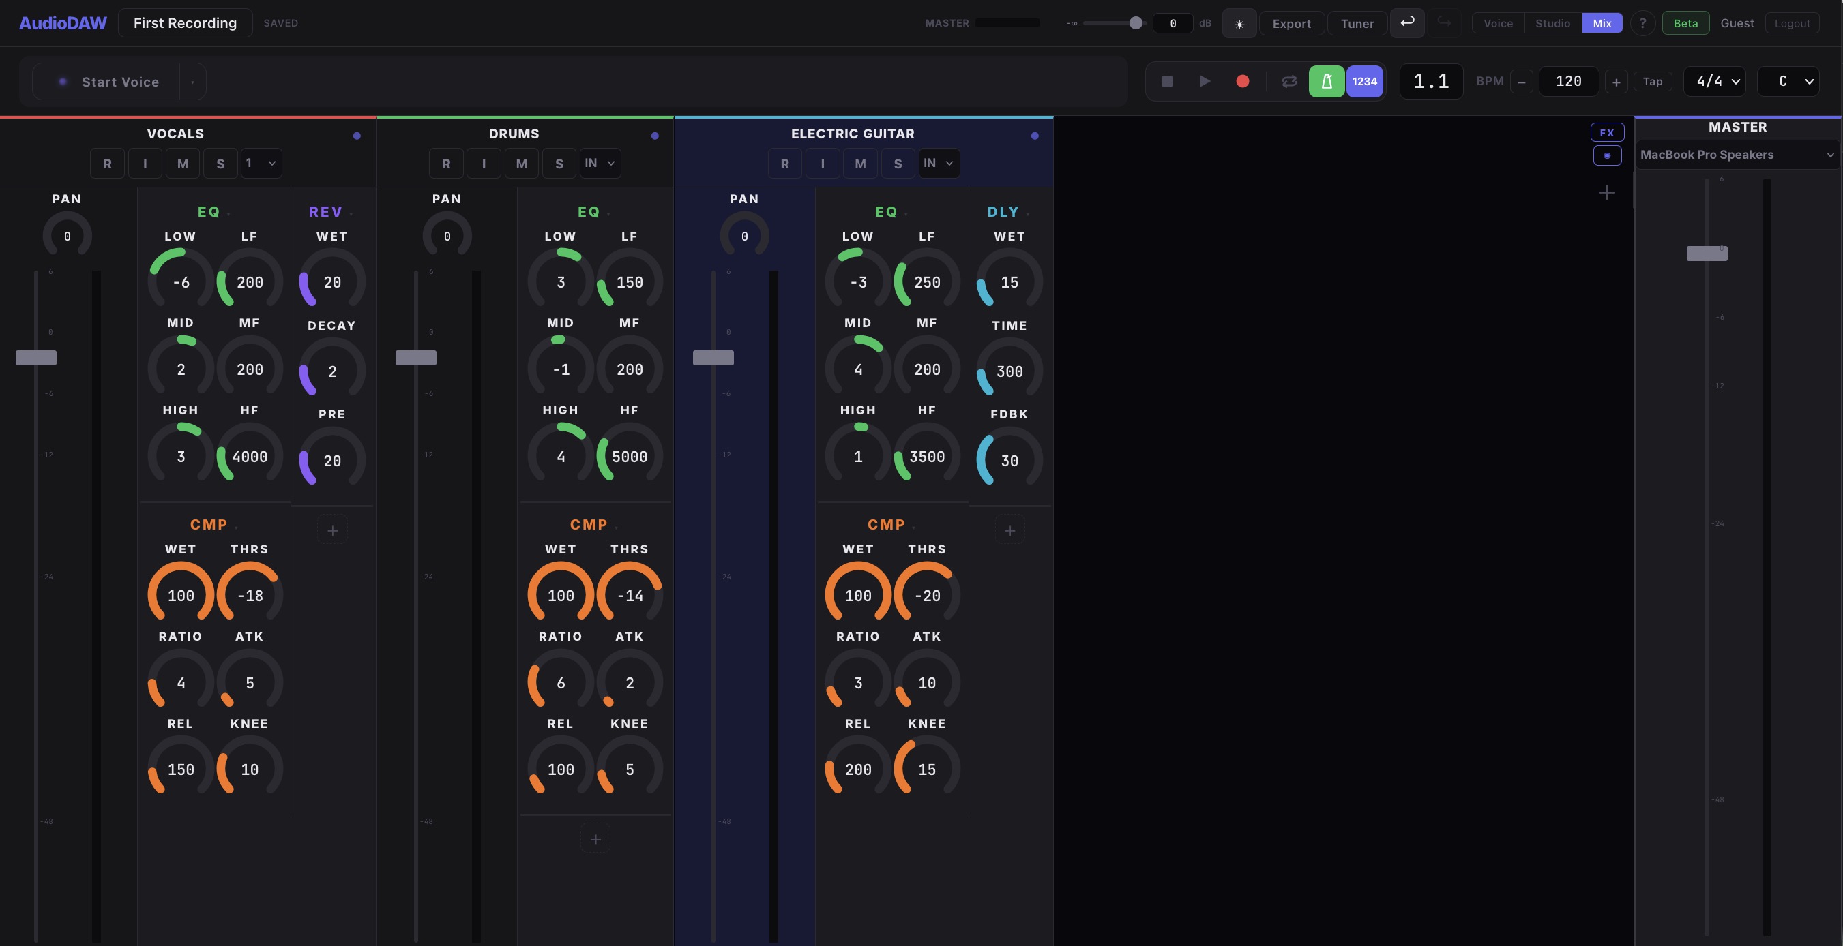Click the undo arrow icon
The height and width of the screenshot is (946, 1843).
click(1407, 23)
